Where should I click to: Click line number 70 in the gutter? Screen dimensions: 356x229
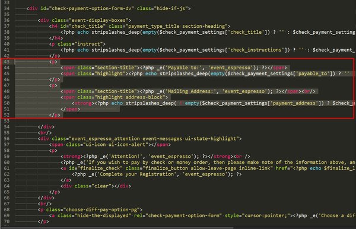pyautogui.click(x=7, y=221)
